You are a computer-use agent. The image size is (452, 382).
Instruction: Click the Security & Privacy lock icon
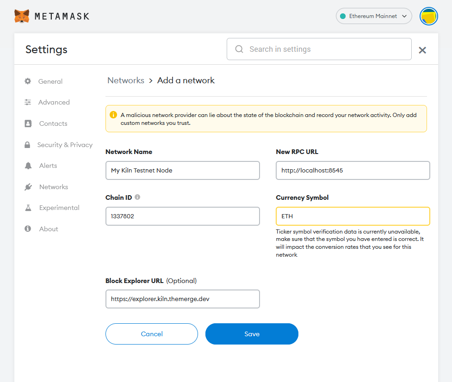[28, 145]
